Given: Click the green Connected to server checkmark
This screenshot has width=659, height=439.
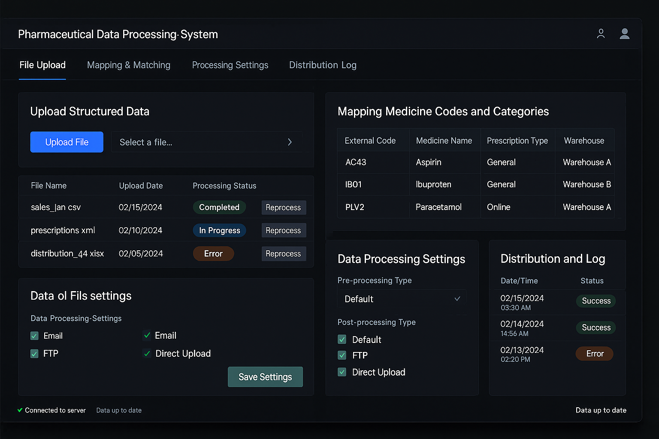Looking at the screenshot, I should pos(20,410).
